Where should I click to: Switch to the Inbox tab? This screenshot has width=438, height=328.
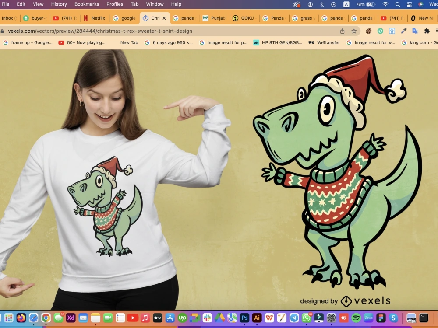(9, 18)
